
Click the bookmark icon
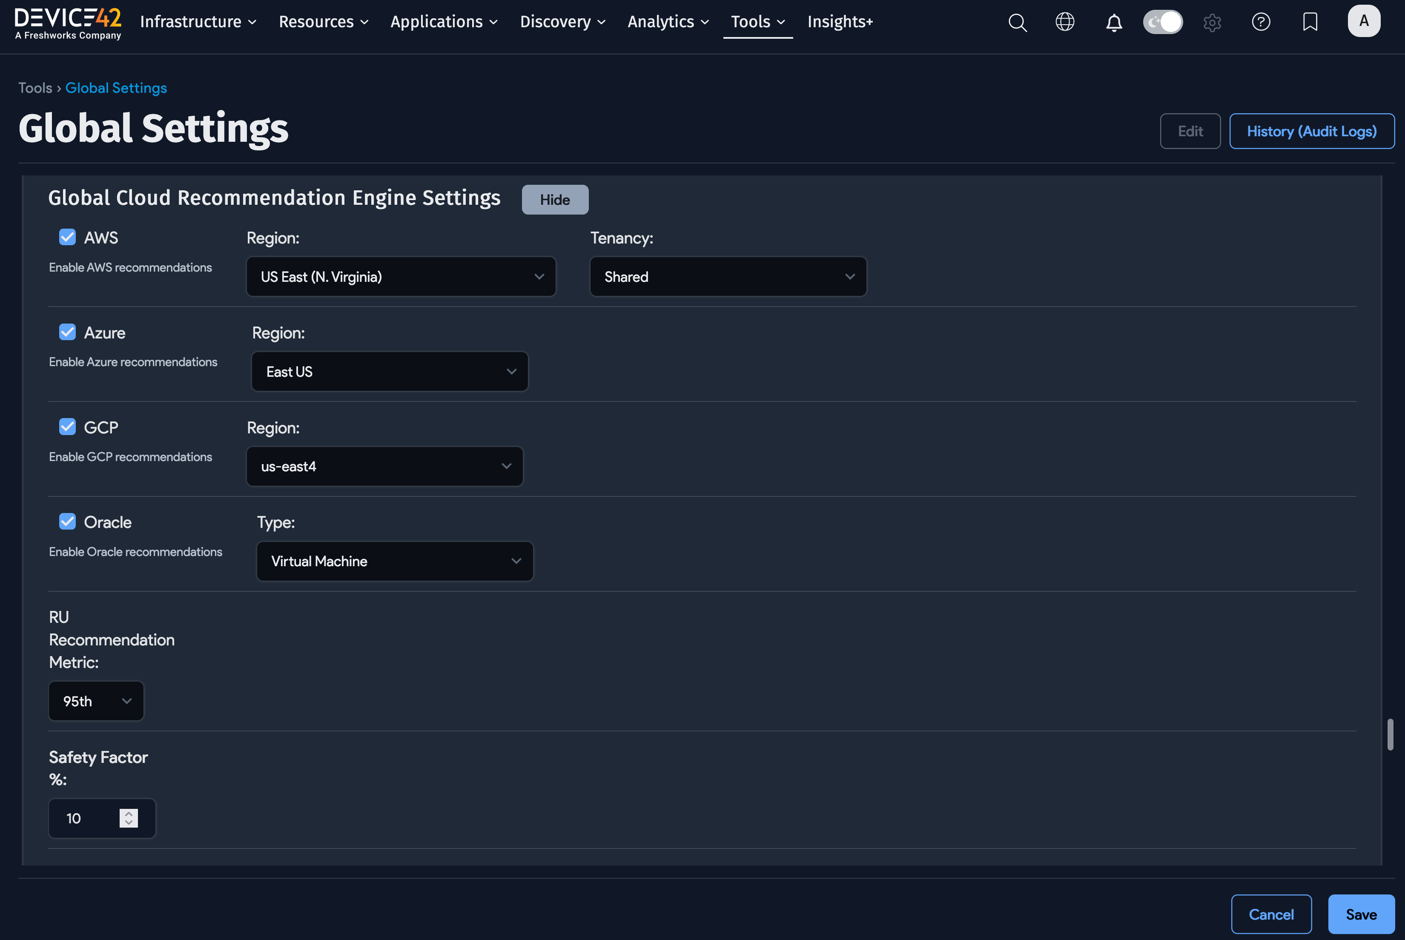[1310, 22]
